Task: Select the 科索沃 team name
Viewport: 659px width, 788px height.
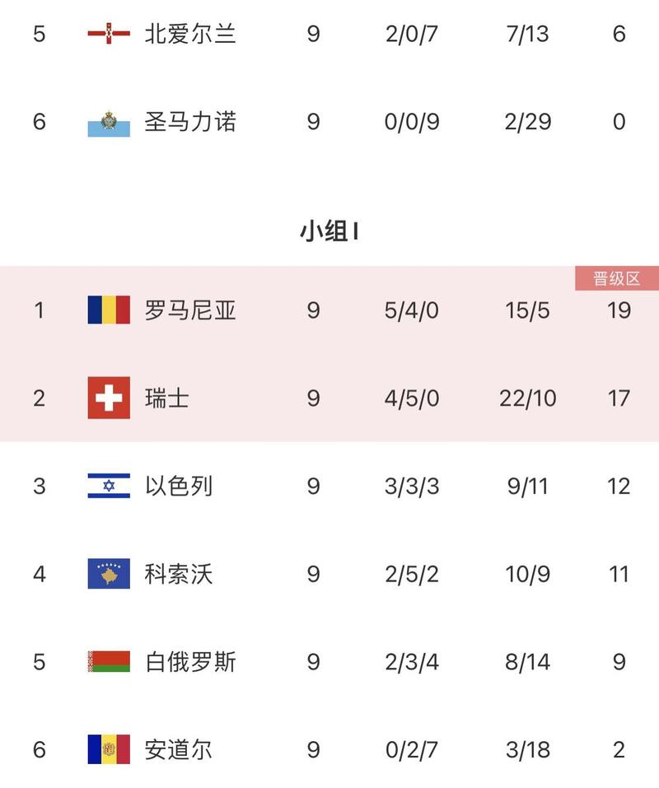Action: point(179,574)
